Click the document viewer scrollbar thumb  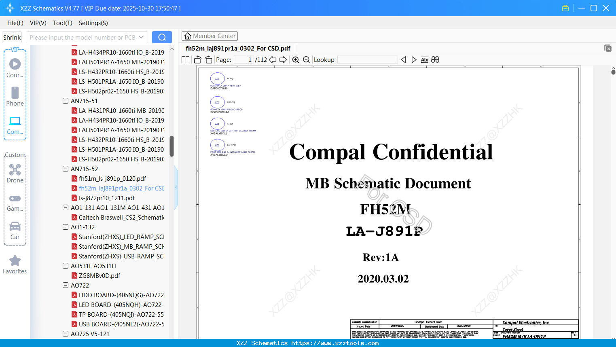tap(613, 72)
